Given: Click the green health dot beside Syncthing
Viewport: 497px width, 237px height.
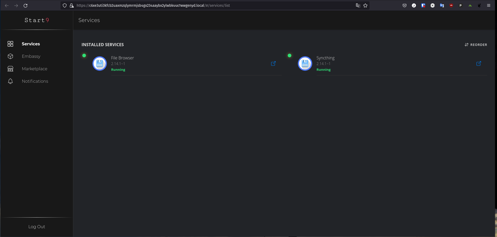Looking at the screenshot, I should click(290, 55).
